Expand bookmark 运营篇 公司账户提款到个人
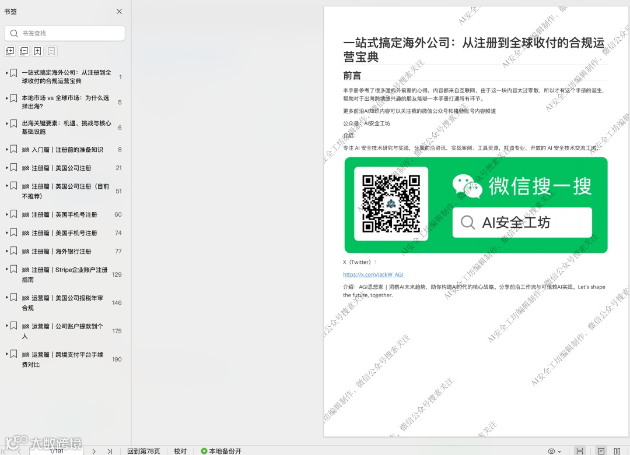The height and width of the screenshot is (455, 630). 7,326
